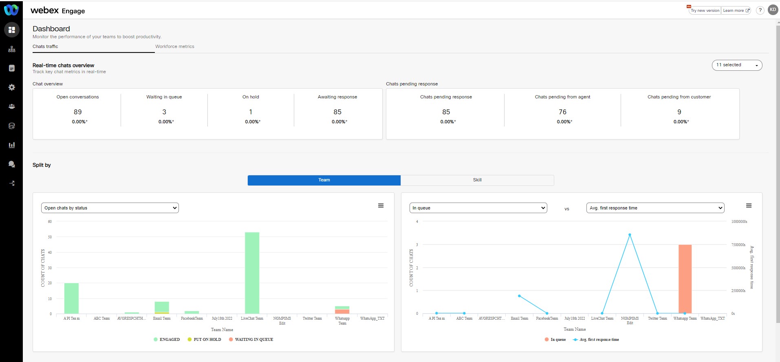
Task: Open the Dashboard sidebar icon
Action: tap(12, 30)
